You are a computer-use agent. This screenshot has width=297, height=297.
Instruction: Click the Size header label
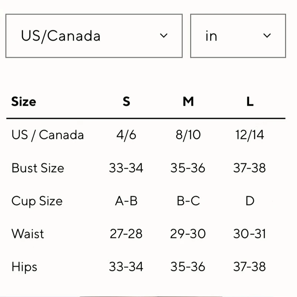(x=23, y=101)
